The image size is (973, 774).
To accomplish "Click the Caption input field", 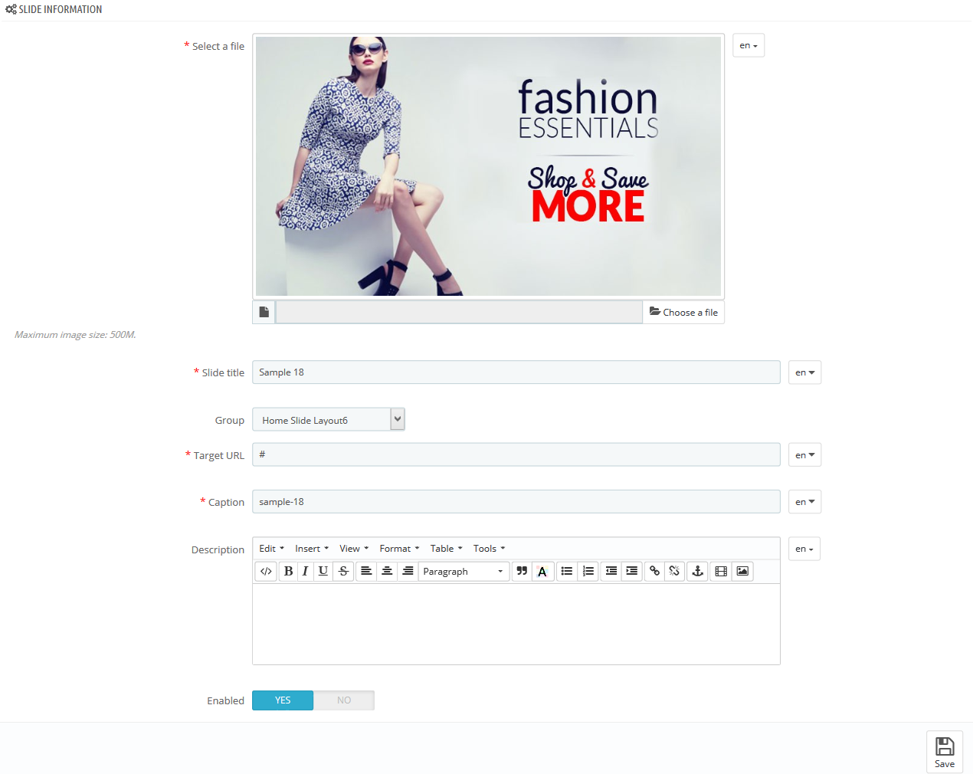I will (x=516, y=502).
